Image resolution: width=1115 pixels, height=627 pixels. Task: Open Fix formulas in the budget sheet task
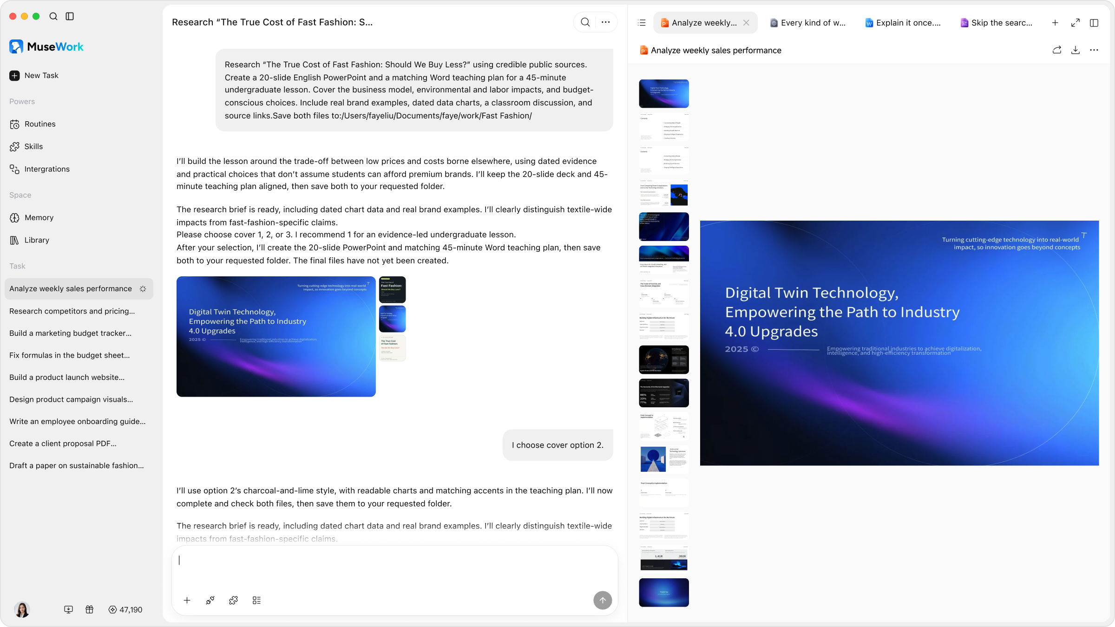(x=70, y=355)
